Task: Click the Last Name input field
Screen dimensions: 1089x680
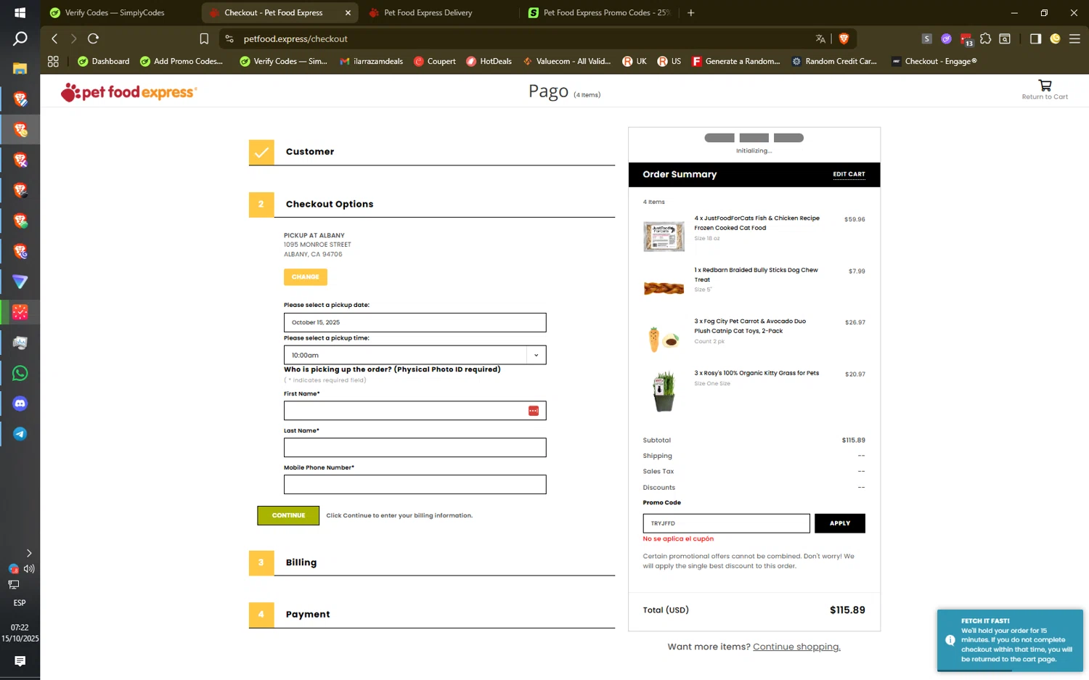Action: [415, 448]
